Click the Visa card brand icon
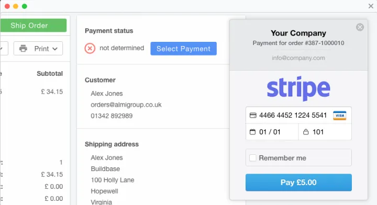Viewport: 377px width, 205px height. (339, 116)
